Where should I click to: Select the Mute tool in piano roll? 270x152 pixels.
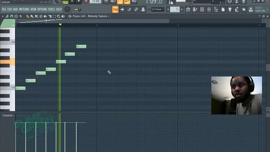45,16
